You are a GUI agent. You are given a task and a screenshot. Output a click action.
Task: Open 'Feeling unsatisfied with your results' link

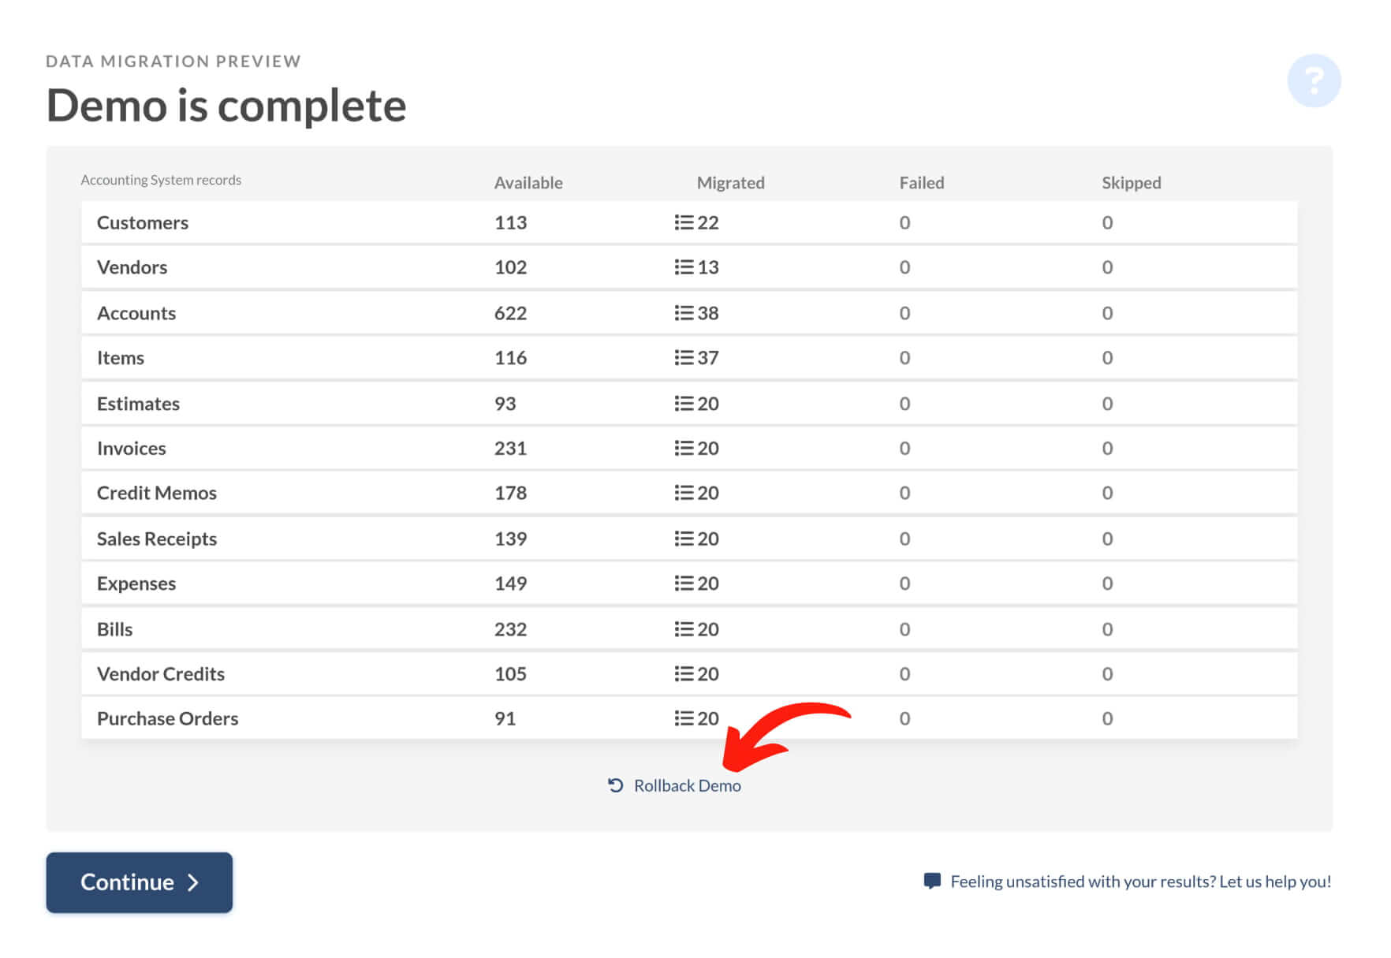[x=1140, y=882]
